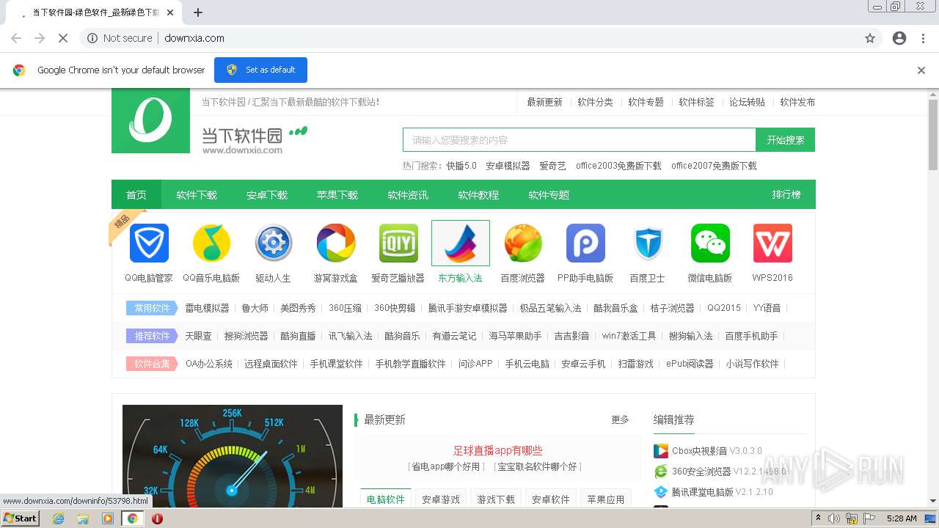The image size is (939, 528).
Task: Open the 安卓下载 navigation menu
Action: pyautogui.click(x=267, y=195)
